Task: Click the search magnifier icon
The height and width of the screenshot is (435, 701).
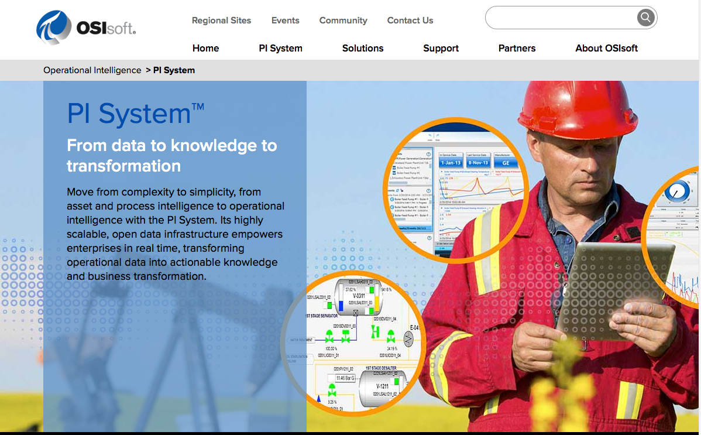Action: tap(645, 18)
